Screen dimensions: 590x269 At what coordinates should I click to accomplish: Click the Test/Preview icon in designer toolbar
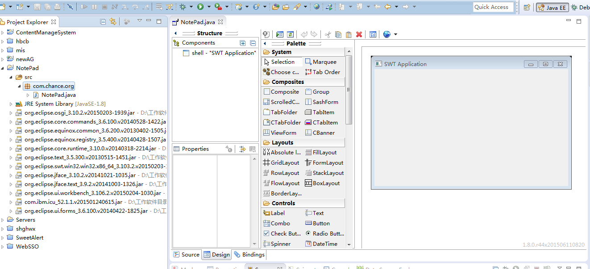point(280,34)
